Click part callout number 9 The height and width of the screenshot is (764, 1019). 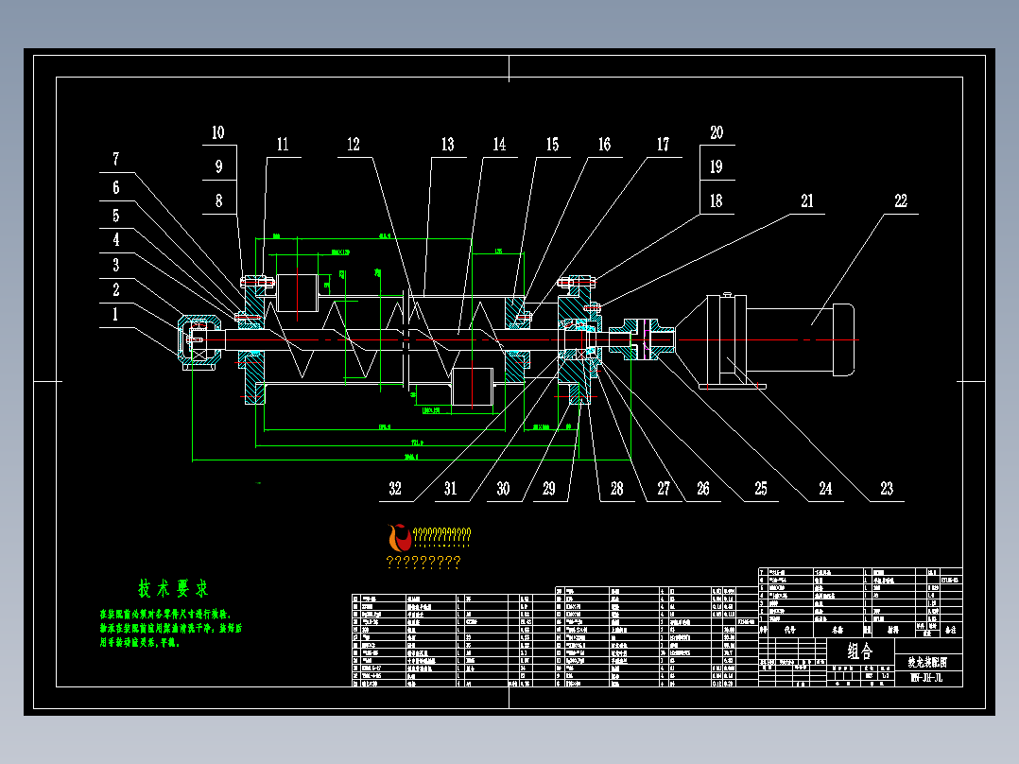click(219, 166)
